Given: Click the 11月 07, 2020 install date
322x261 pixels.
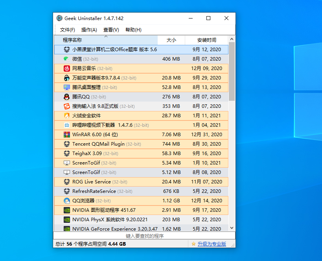Looking at the screenshot, I should (x=206, y=182).
